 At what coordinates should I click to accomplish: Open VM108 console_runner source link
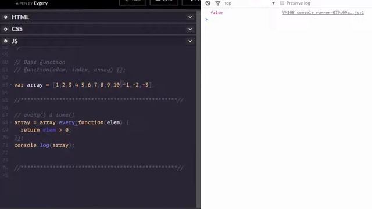pos(323,13)
